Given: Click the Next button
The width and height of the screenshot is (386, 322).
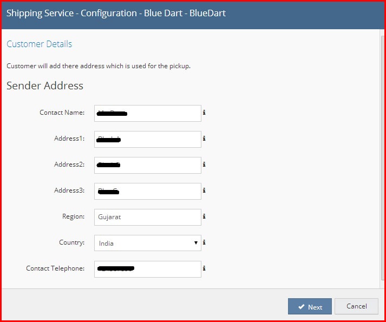Looking at the screenshot, I should click(x=310, y=306).
